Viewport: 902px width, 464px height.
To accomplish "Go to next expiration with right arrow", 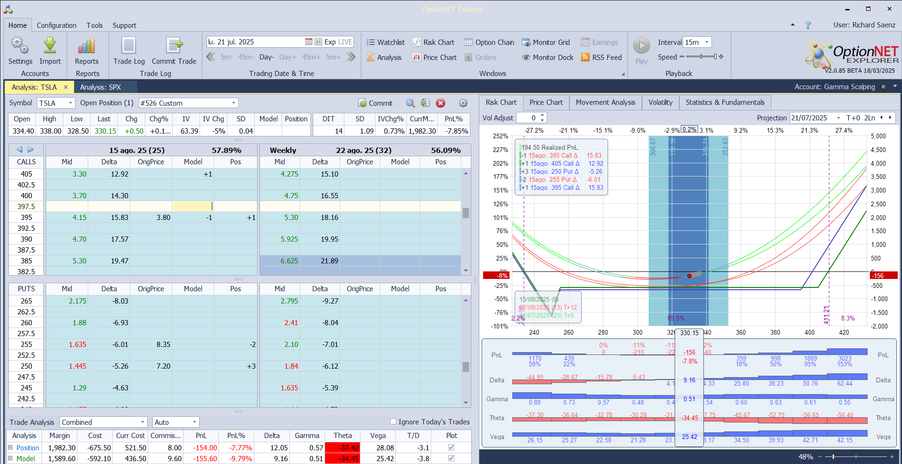I will (31, 150).
